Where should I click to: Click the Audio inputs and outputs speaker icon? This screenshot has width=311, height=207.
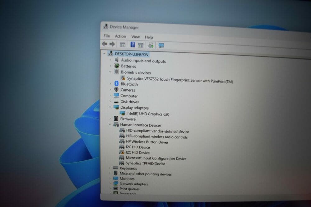click(x=117, y=60)
